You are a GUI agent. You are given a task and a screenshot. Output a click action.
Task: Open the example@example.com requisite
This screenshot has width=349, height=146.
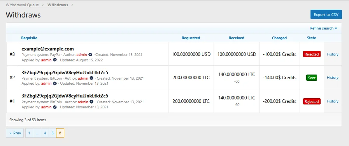point(47,49)
